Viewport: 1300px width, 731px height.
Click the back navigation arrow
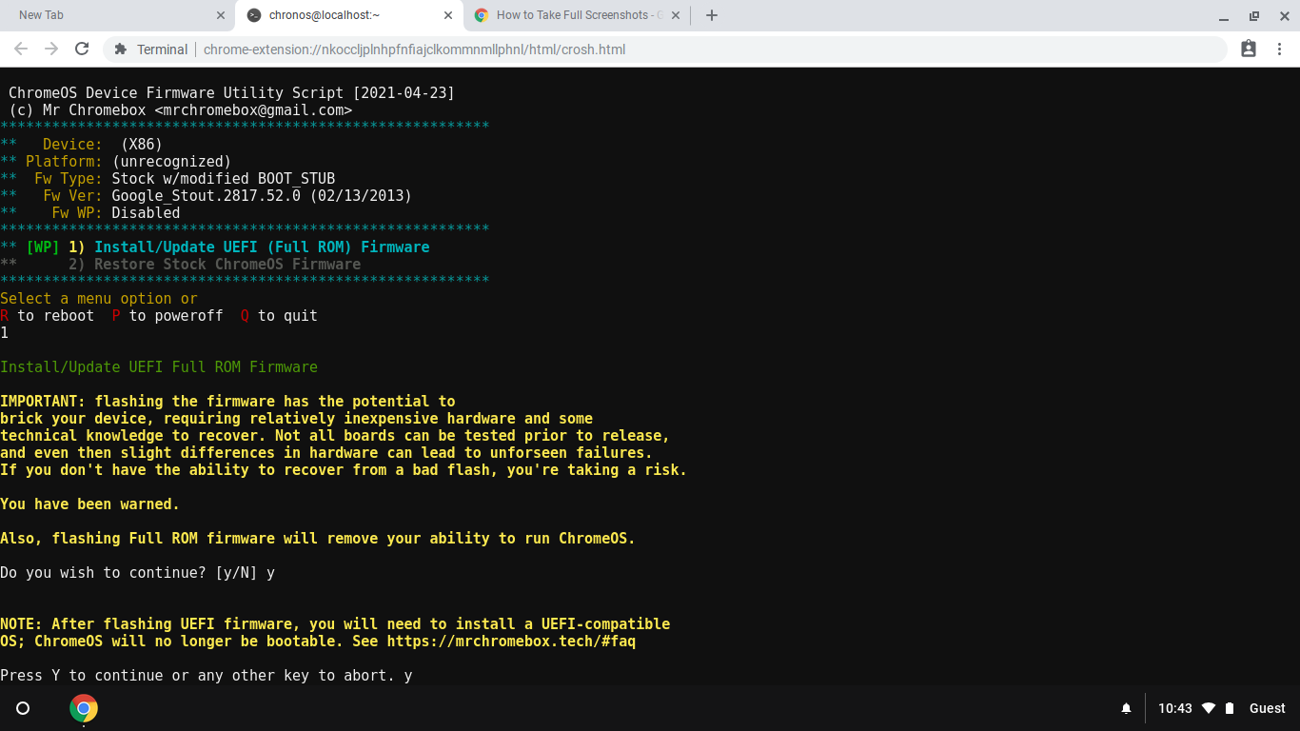(21, 49)
